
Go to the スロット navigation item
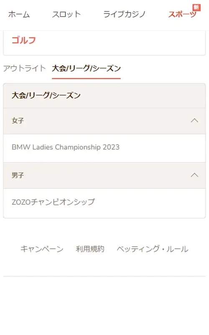66,15
